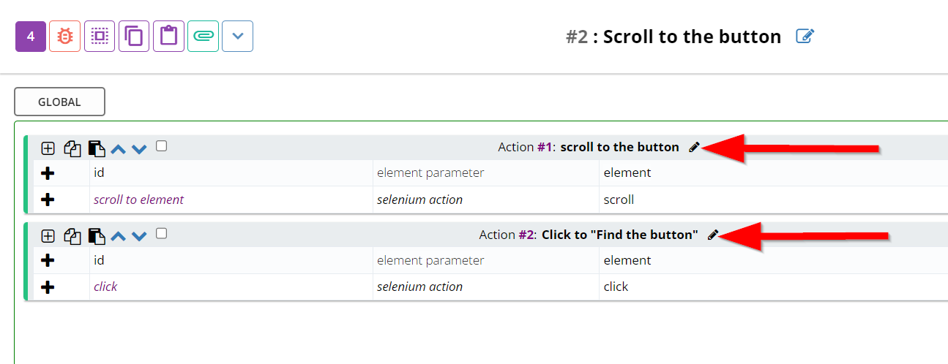Tick the checkbox in Action #2 header
This screenshot has height=364, width=948.
coord(162,234)
